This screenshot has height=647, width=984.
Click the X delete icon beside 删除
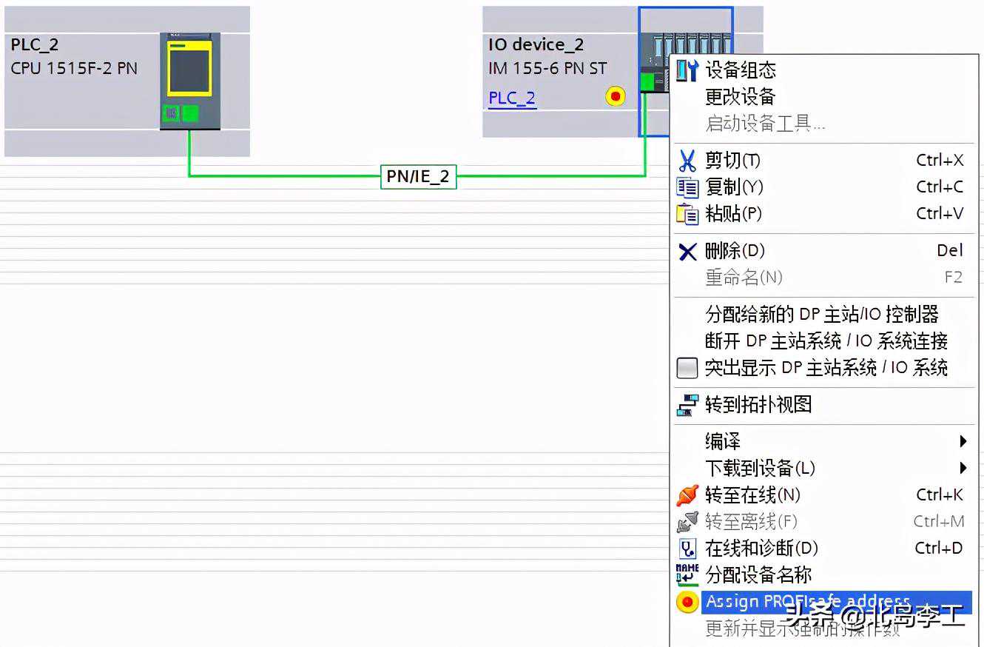[687, 252]
